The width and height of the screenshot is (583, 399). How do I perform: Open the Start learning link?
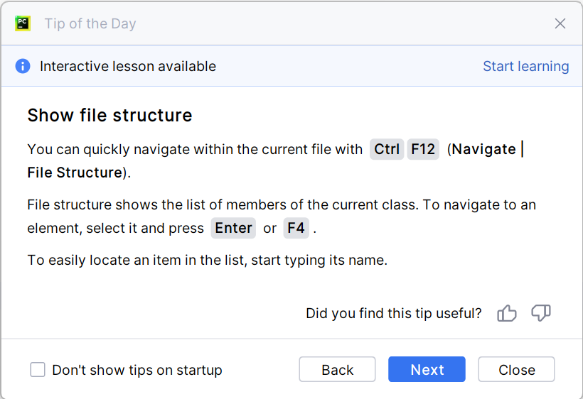point(525,66)
